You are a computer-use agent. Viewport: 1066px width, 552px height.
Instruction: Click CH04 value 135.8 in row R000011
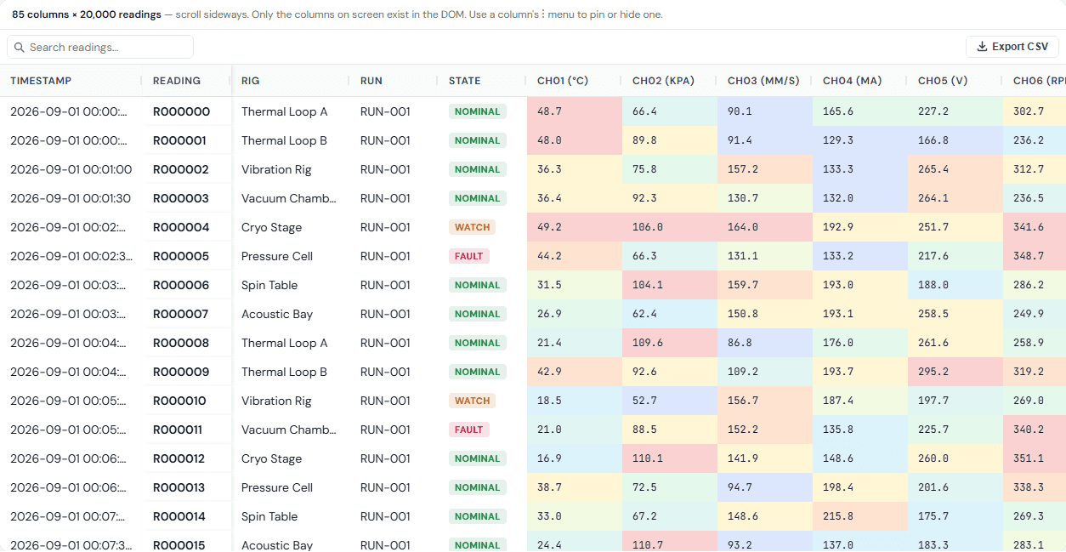[x=860, y=430]
